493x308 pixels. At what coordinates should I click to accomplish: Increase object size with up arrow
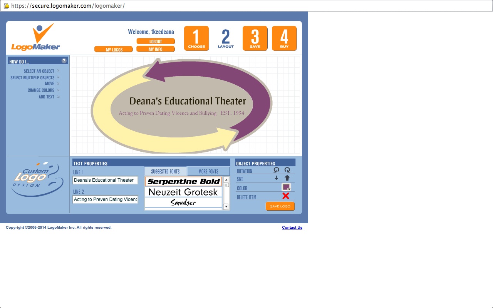coord(287,178)
